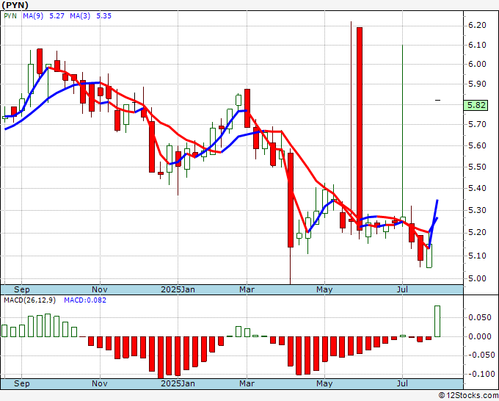Click the 0.000 MACD axis label

click(480, 336)
